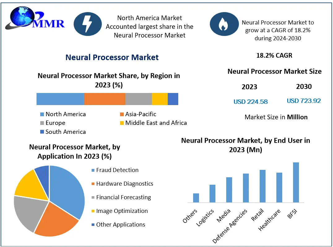The image size is (333, 247).
Task: Click the Neural Processor Market main title
Action: pos(112,57)
